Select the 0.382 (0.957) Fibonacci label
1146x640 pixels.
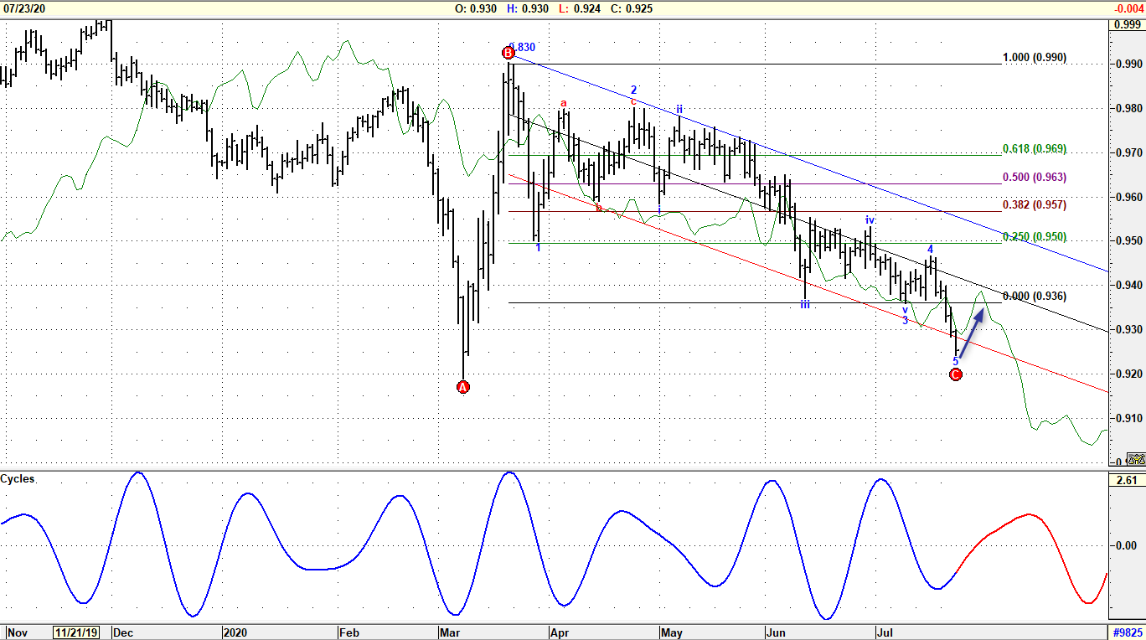1035,204
